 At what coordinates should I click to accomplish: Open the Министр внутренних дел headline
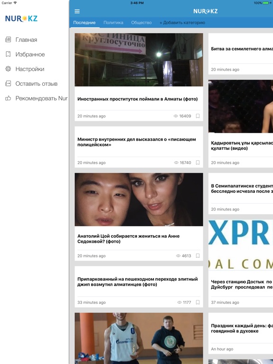tap(136, 142)
